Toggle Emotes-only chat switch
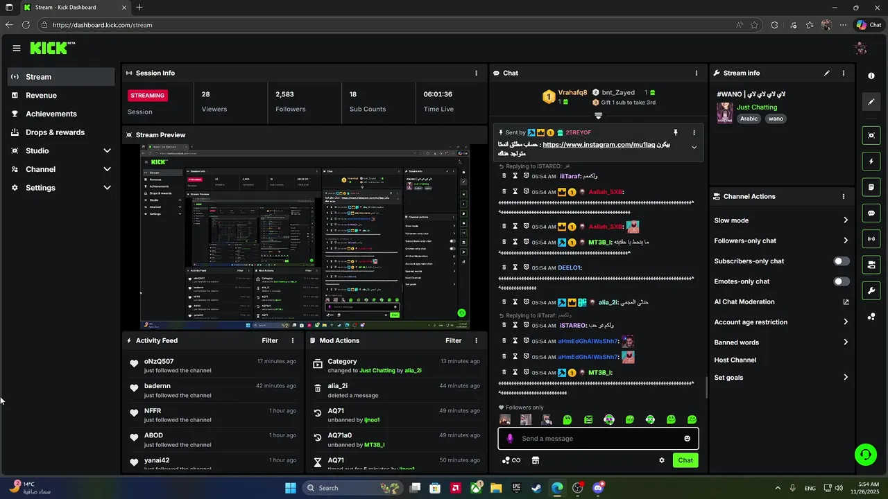This screenshot has height=499, width=888. point(841,281)
